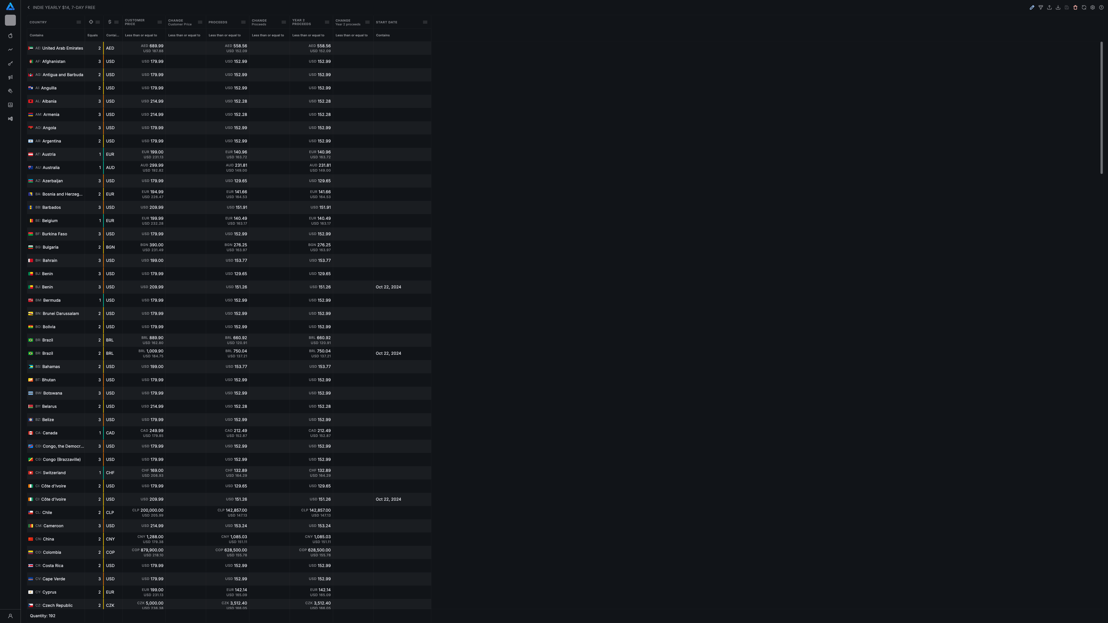Go back from Indie Yearly $14 page
Viewport: 1108px width, 623px height.
[29, 7]
